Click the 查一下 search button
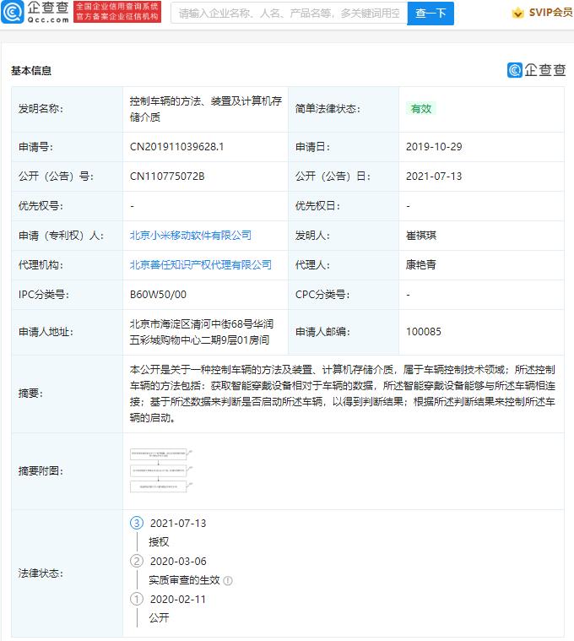 pos(430,13)
